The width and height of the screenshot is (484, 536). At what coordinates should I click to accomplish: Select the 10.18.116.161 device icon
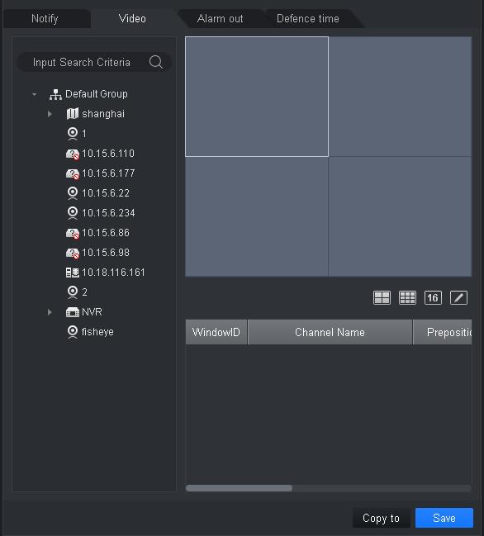72,273
